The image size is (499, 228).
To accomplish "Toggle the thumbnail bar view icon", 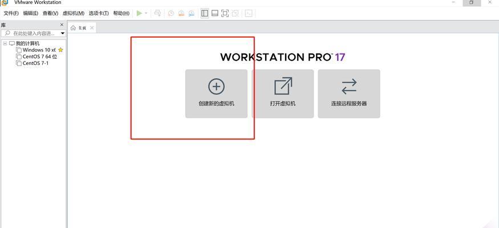I will [x=215, y=13].
